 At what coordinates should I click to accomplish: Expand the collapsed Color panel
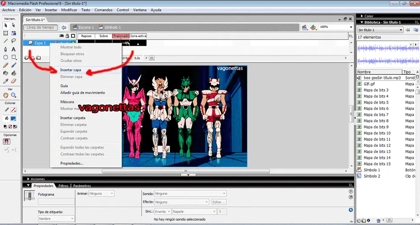point(362,16)
